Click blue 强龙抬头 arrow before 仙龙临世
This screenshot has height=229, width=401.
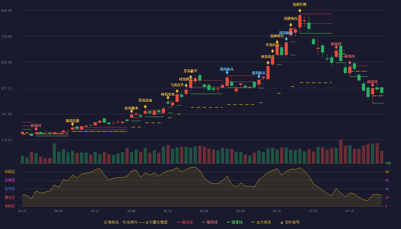pos(259,76)
